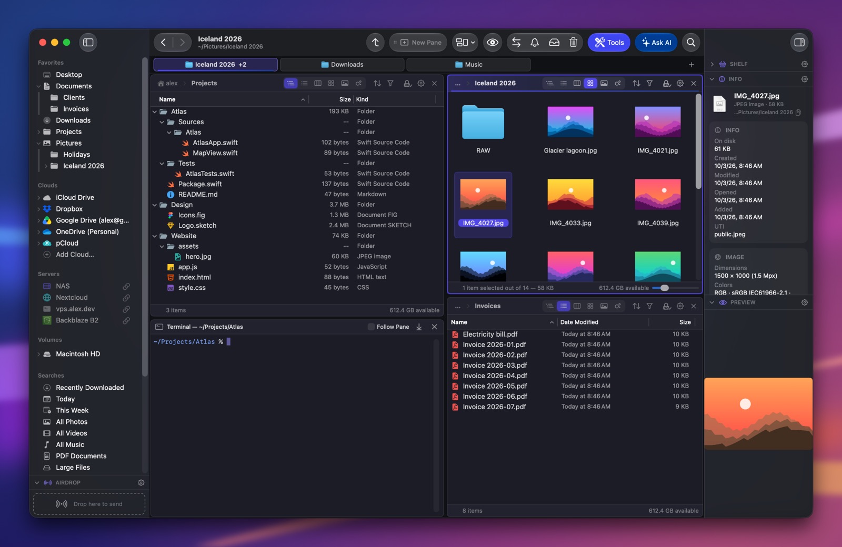Click the Ask AI button
This screenshot has width=842, height=547.
(x=656, y=43)
